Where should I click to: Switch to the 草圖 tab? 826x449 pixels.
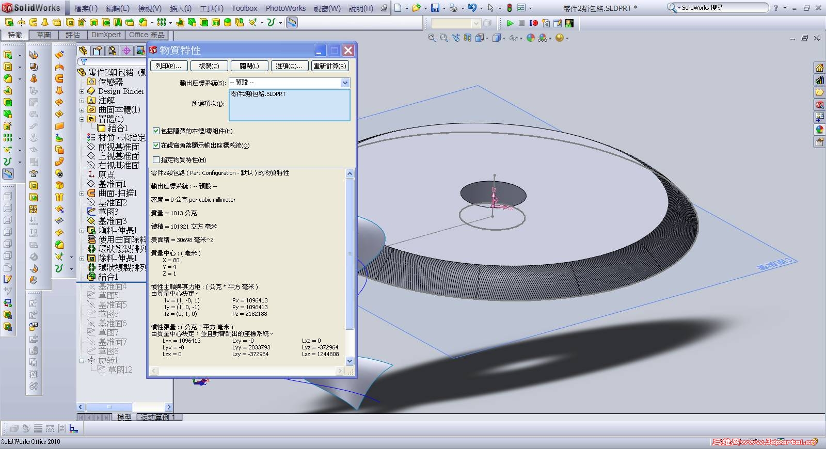(44, 35)
